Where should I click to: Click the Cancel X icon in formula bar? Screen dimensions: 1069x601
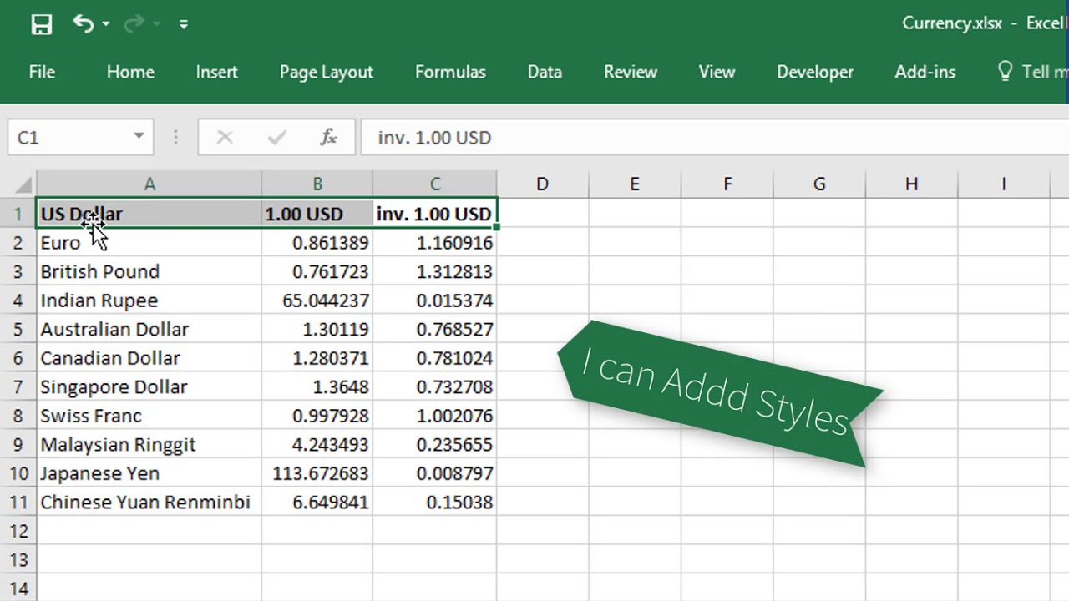[225, 138]
